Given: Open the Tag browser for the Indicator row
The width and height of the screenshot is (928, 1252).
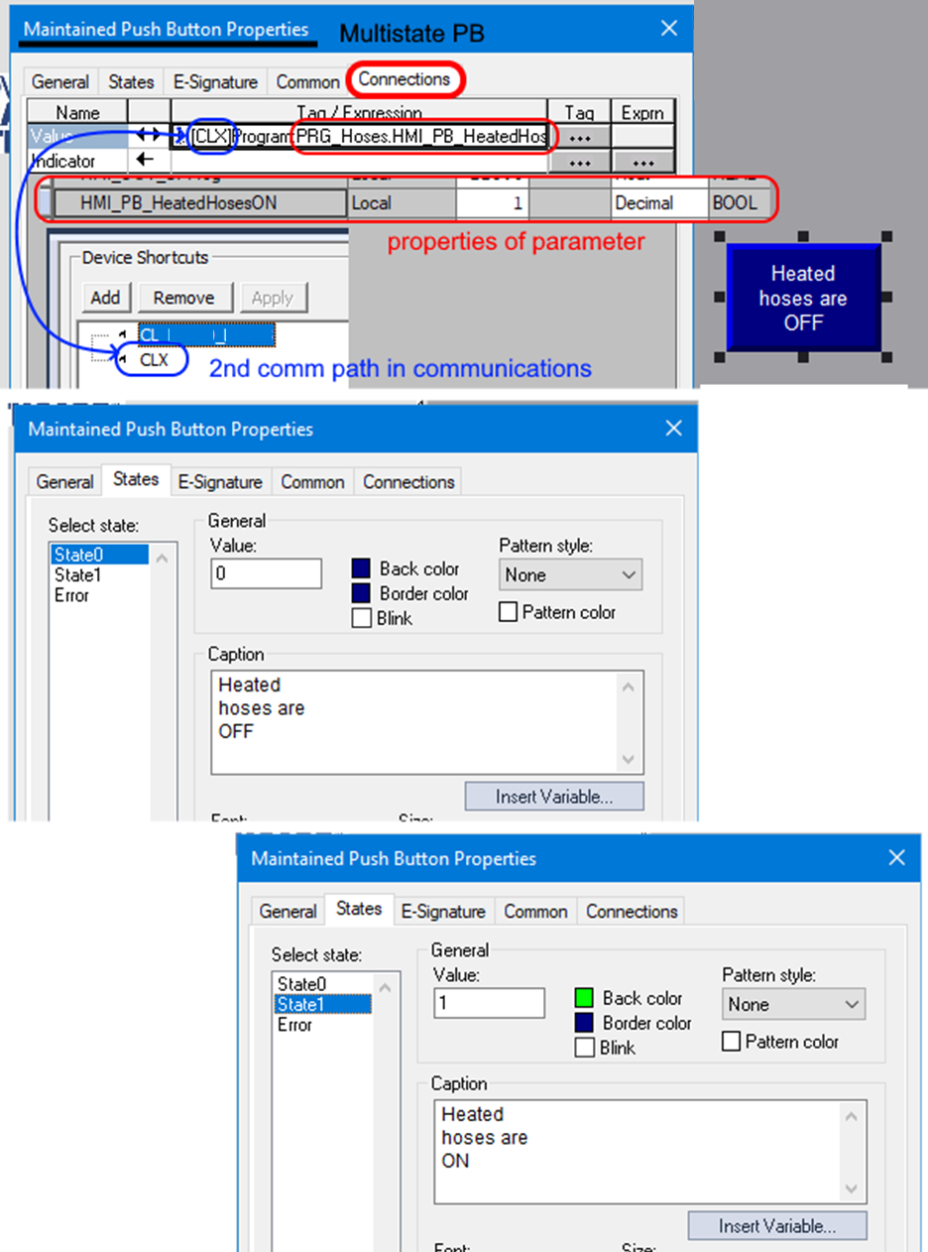Looking at the screenshot, I should tap(581, 162).
